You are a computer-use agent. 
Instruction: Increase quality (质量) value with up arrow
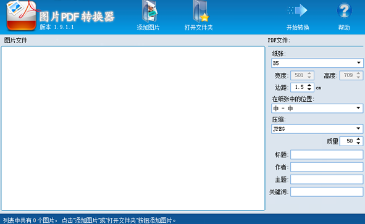(358, 139)
